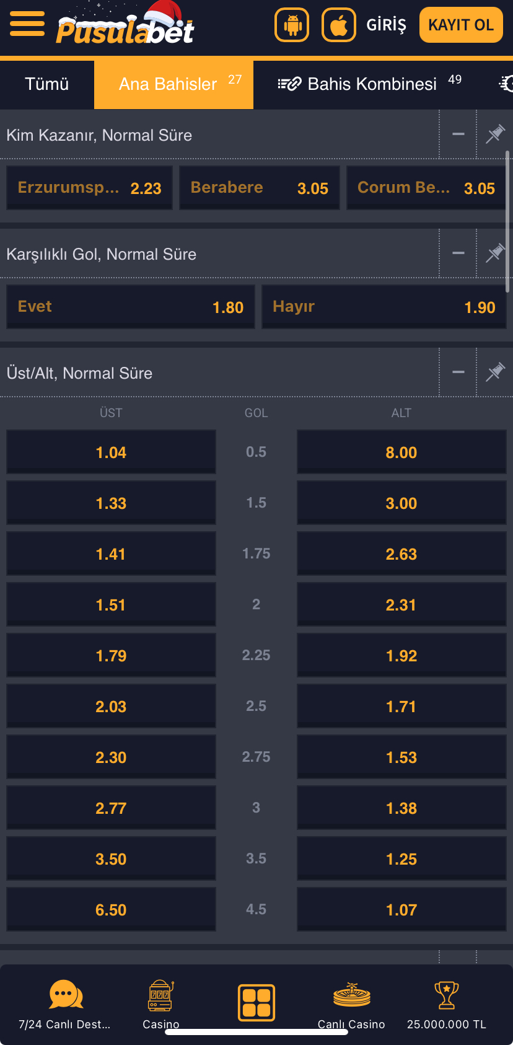Collapse the Üst/Alt, Normal Süre section
Screen dimensions: 513x1045
point(458,372)
